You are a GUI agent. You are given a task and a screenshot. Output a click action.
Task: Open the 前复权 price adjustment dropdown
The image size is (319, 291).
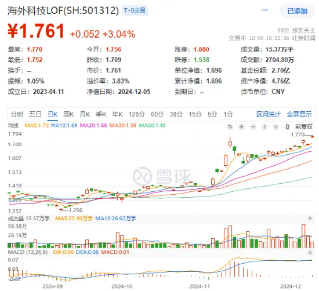tap(304, 127)
